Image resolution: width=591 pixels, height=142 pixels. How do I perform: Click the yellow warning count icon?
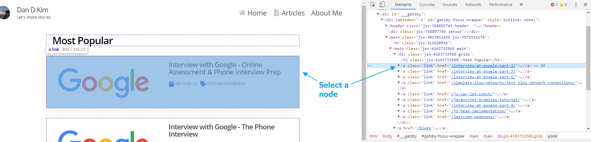(562, 5)
